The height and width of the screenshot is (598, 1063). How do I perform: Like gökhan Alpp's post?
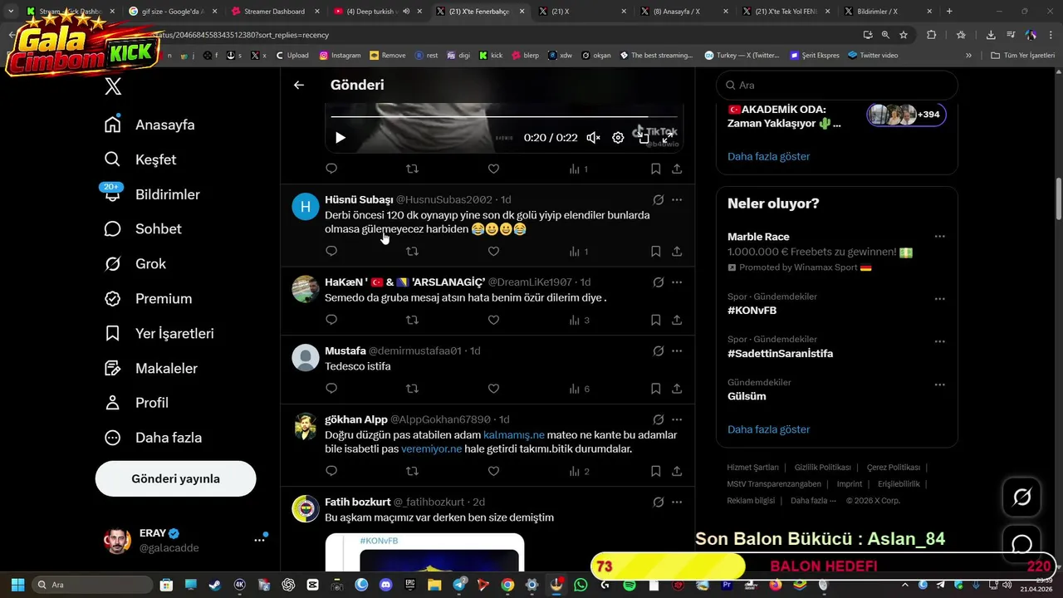493,471
